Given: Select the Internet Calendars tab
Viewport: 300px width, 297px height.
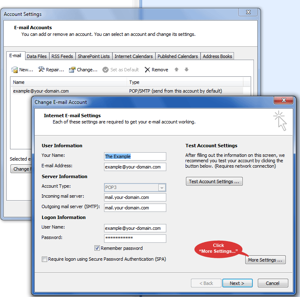Looking at the screenshot, I should [134, 56].
